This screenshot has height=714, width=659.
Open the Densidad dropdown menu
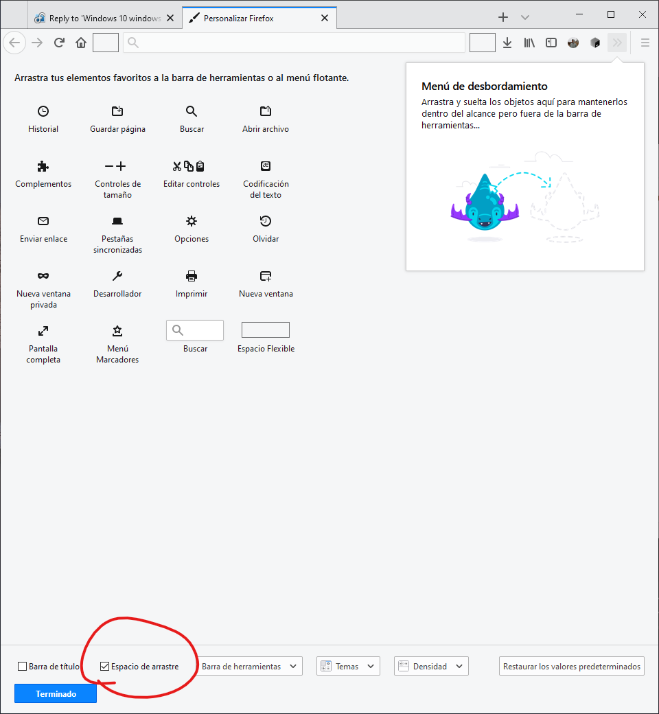click(431, 666)
